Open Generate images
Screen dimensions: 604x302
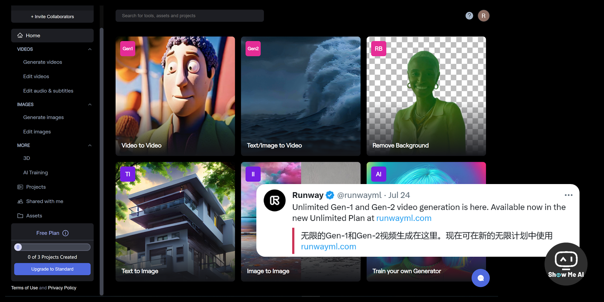[x=43, y=117]
